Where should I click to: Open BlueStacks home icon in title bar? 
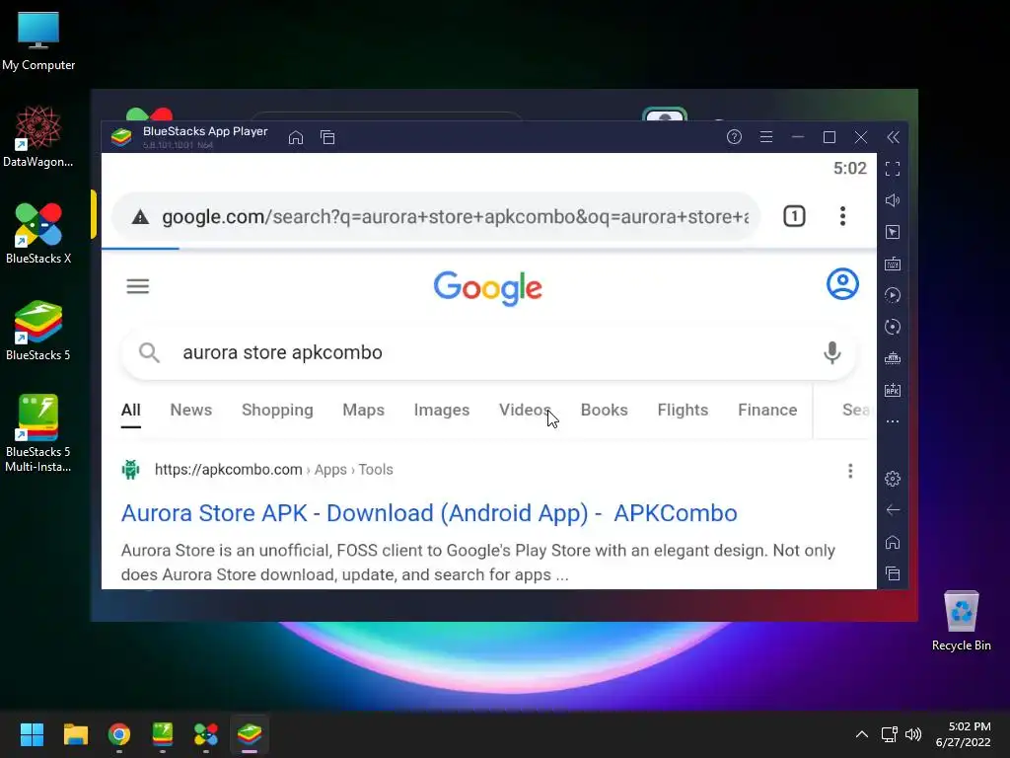[x=296, y=137]
